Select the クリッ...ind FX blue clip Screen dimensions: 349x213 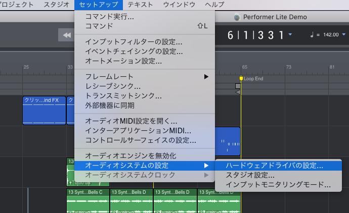tap(44, 111)
